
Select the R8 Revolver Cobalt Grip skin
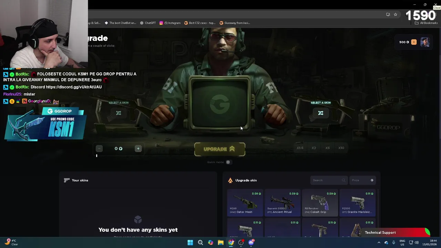[320, 203]
